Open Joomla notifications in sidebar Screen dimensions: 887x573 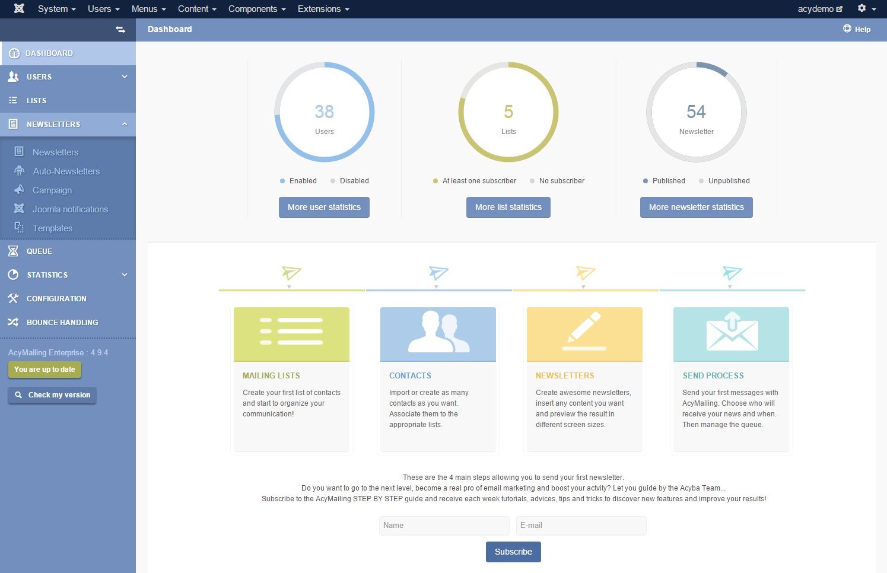70,209
